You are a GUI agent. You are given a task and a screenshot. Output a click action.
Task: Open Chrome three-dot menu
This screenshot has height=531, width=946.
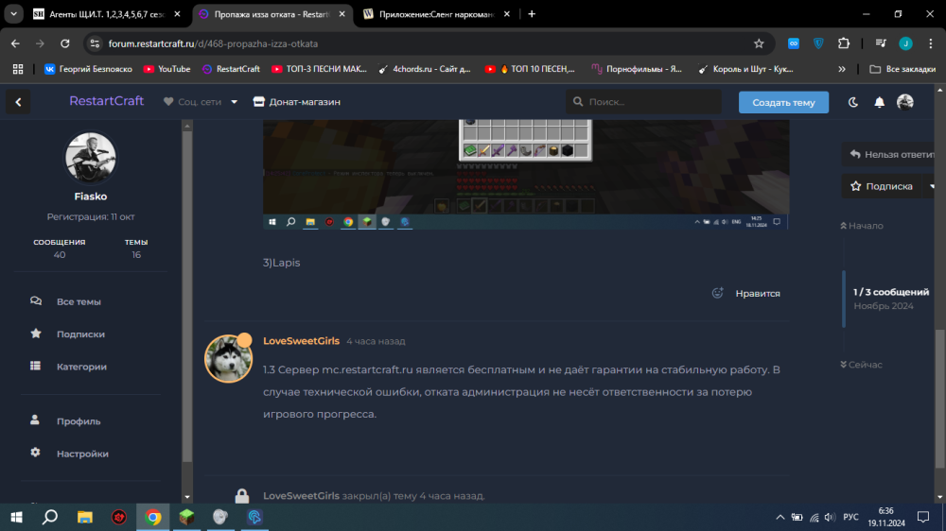click(x=931, y=43)
